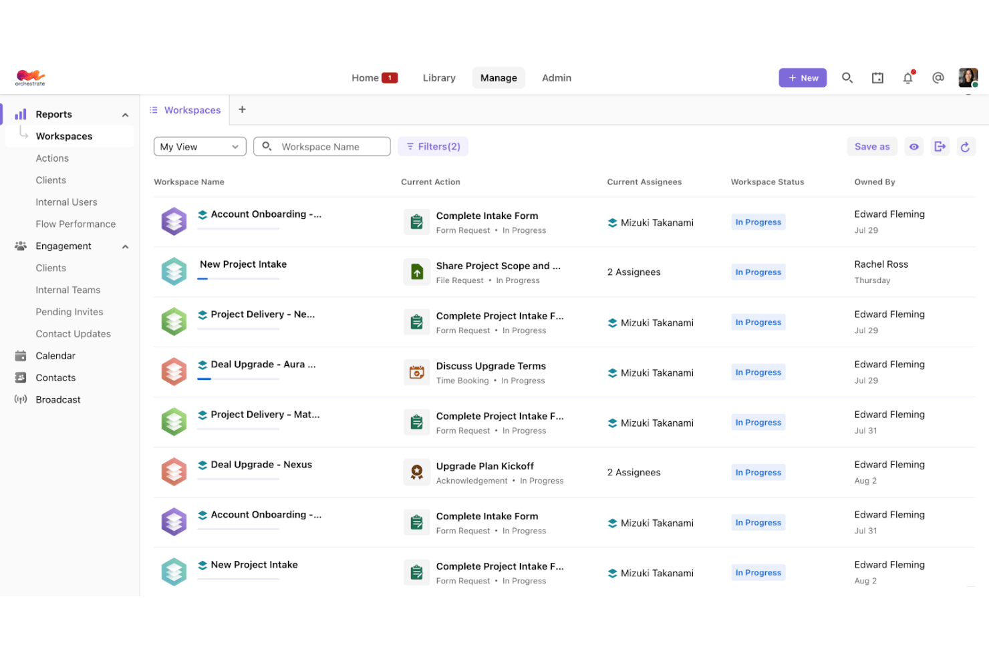Open the Filters(2) button
Viewport: 989px width, 659px height.
click(x=433, y=147)
